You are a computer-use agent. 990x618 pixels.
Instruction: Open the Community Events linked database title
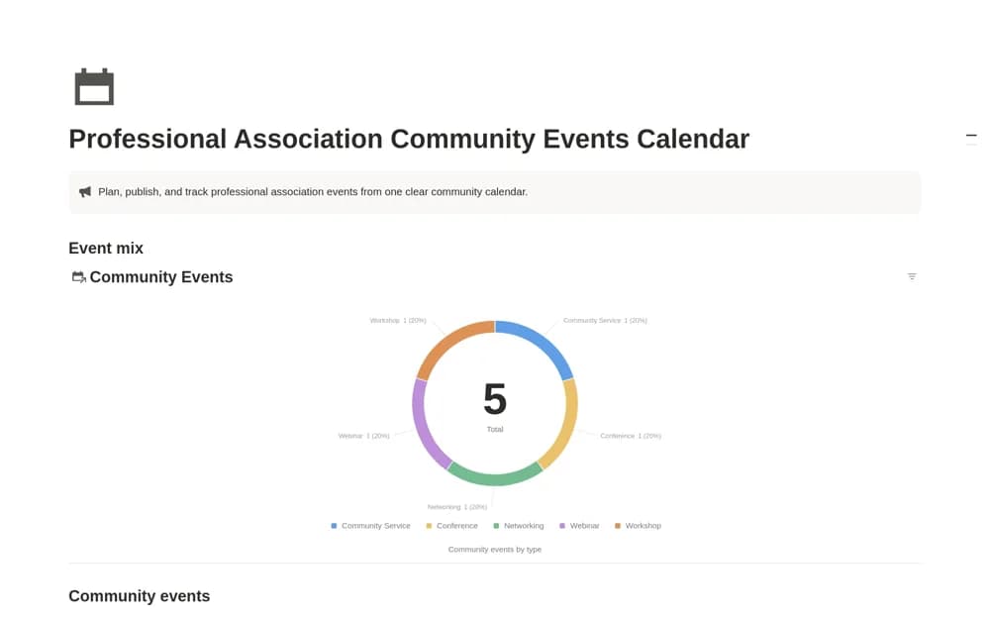tap(161, 277)
